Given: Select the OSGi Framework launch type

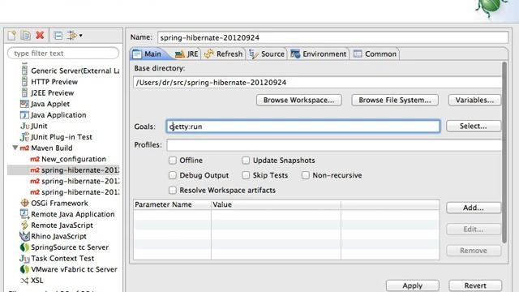Looking at the screenshot, I should click(59, 203).
